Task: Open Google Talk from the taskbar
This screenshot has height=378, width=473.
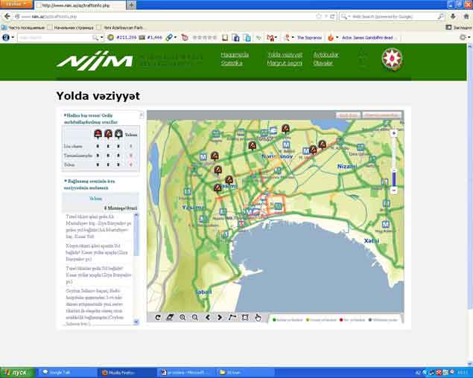Action: pos(66,371)
